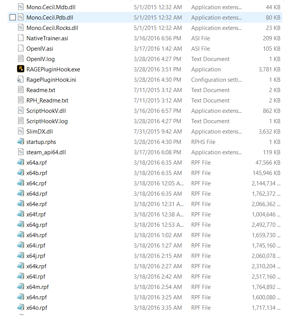Select the file name Mono.Cecil.Rocks.dll
The height and width of the screenshot is (317, 292).
[x=52, y=28]
